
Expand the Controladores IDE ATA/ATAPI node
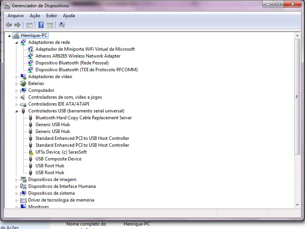(16, 104)
